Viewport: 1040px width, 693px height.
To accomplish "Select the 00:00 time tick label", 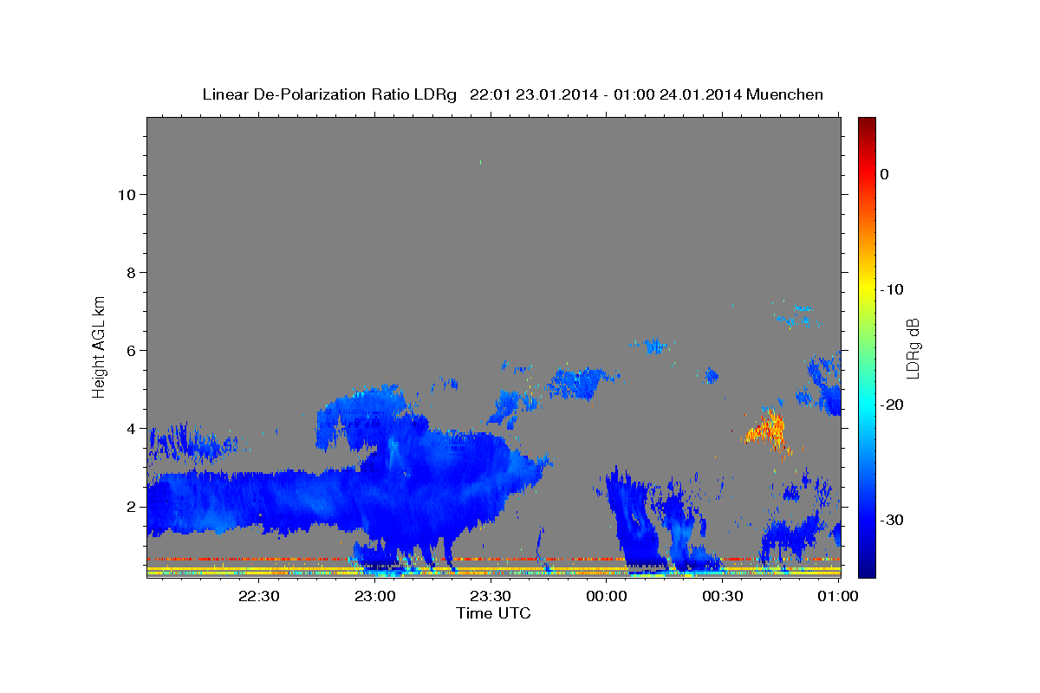I will 607,596.
